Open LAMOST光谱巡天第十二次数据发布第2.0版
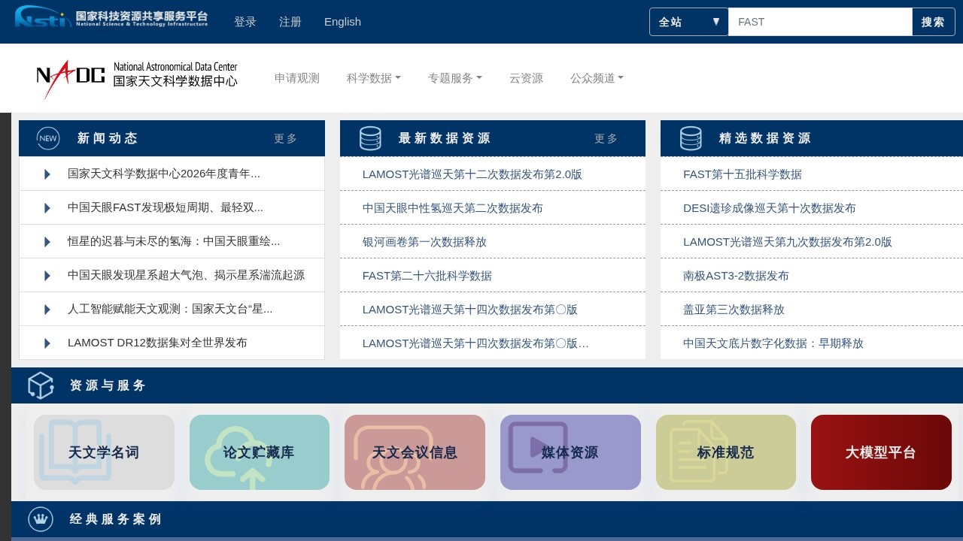This screenshot has height=541, width=963. 472,174
